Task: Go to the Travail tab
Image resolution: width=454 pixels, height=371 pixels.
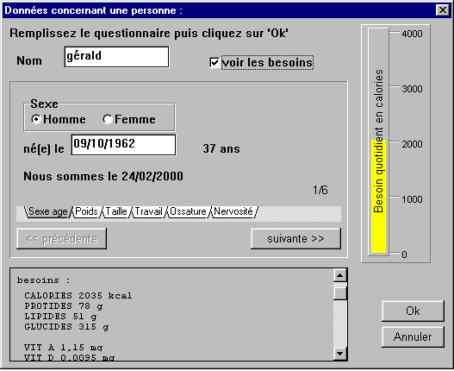Action: point(148,211)
